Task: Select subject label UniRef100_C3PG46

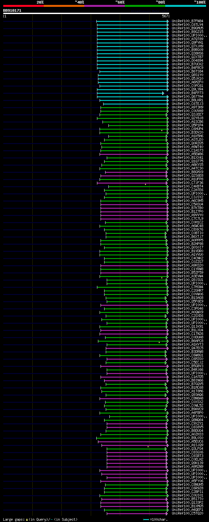Action: (x=187, y=308)
